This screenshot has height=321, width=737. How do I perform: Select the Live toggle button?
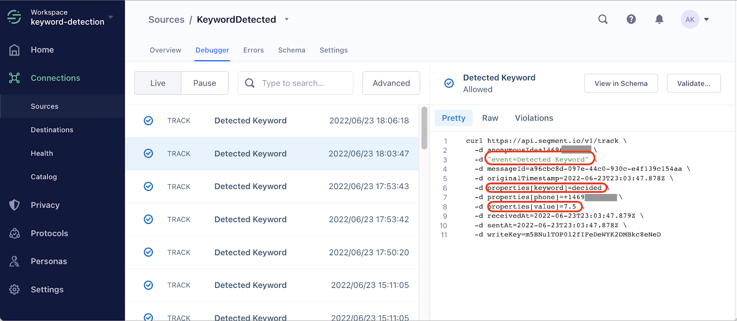tap(158, 83)
